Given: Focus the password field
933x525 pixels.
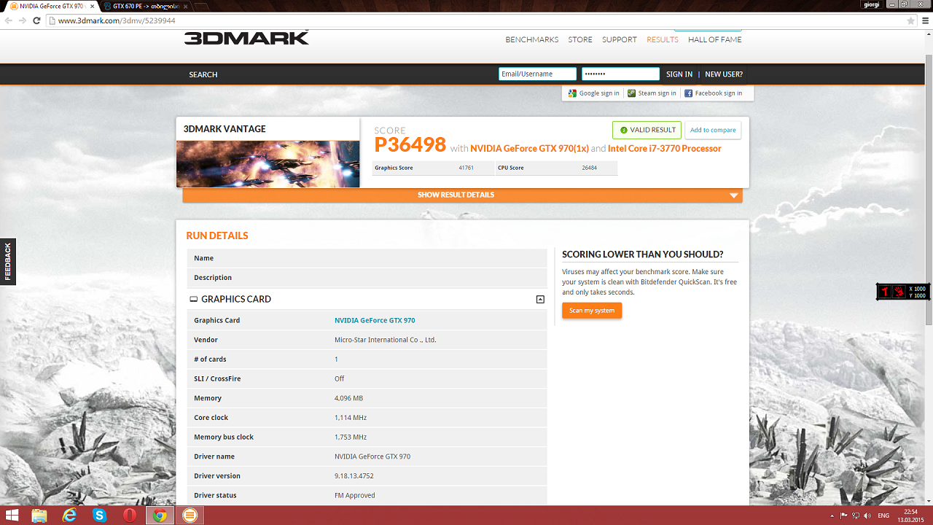Looking at the screenshot, I should [620, 74].
